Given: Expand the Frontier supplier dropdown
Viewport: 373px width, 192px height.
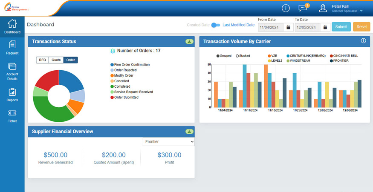Looking at the screenshot, I should [x=168, y=141].
